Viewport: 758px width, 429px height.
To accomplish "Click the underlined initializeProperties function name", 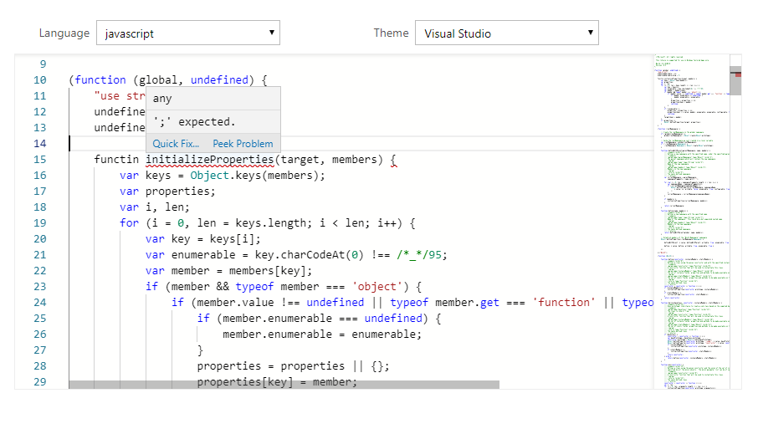I will 209,160.
